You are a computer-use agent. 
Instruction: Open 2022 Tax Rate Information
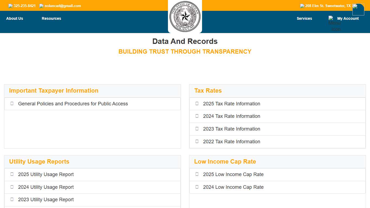[x=232, y=142]
